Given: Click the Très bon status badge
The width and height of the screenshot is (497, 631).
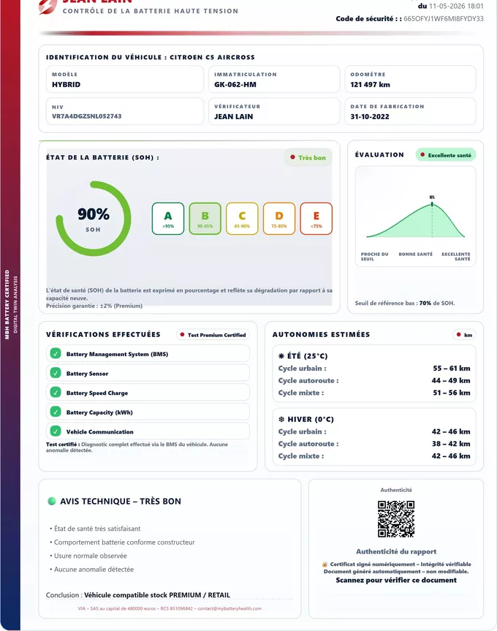Looking at the screenshot, I should point(308,157).
